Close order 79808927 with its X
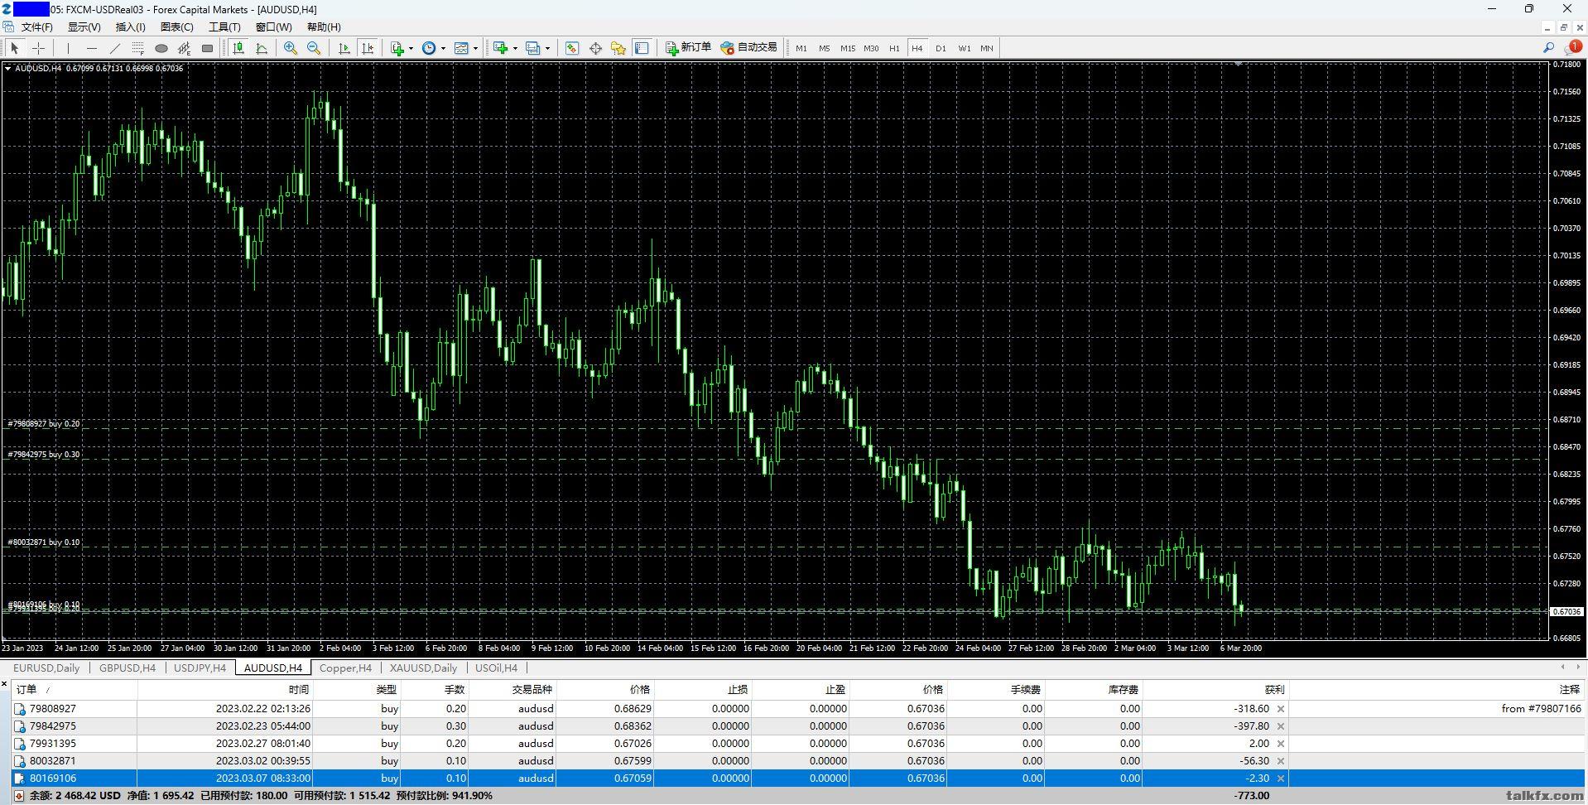The width and height of the screenshot is (1588, 805). point(1281,709)
